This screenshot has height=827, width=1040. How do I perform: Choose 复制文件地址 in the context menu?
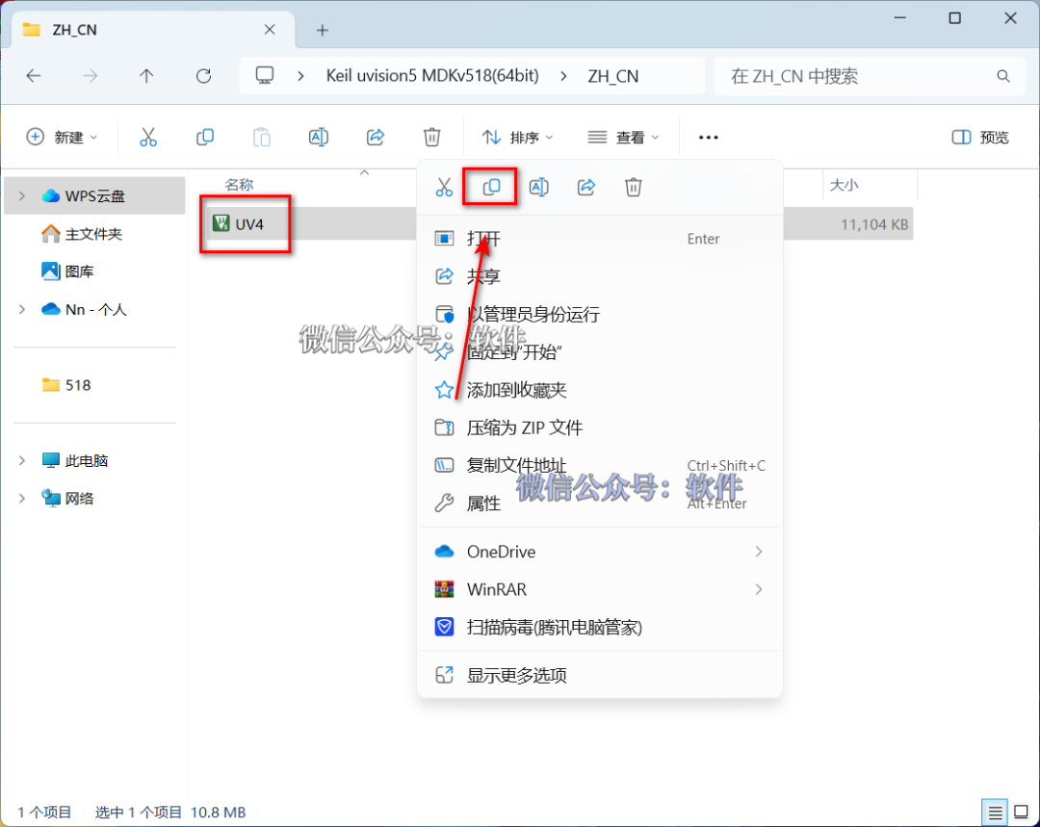point(600,466)
